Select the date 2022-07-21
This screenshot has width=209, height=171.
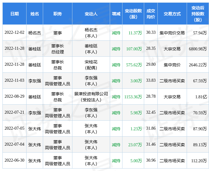(14, 112)
